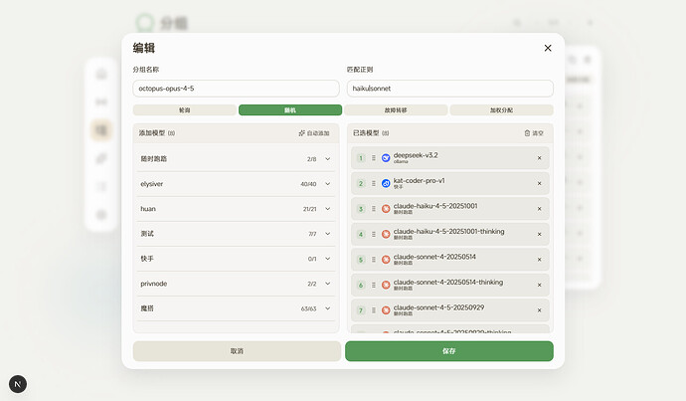Remove claude-sonnet-4-5-20250929 from the selected list
The image size is (686, 401).
(x=539, y=310)
